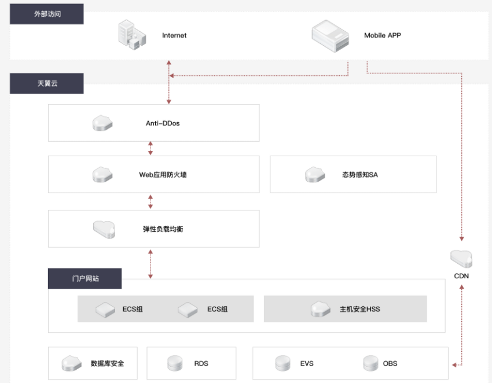Viewport: 492px width, 383px height.
Task: Select the EVS storage cylinder icon
Action: (282, 363)
